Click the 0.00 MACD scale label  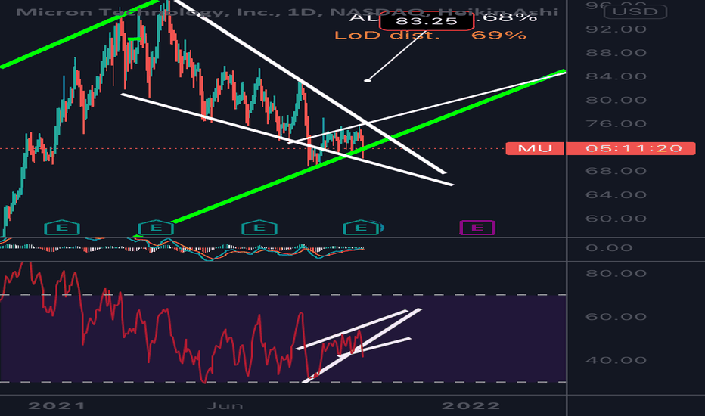coord(609,248)
